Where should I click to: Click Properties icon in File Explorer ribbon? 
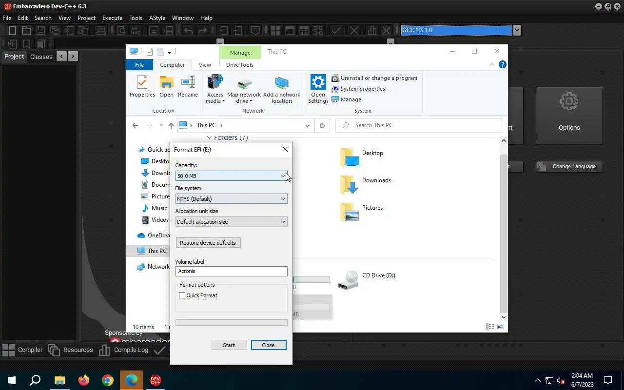click(x=142, y=86)
